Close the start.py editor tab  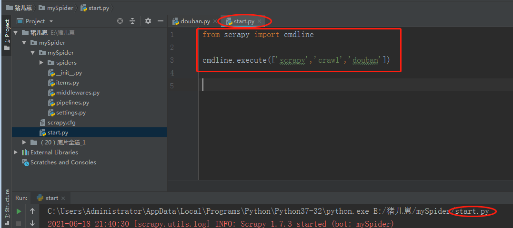259,21
